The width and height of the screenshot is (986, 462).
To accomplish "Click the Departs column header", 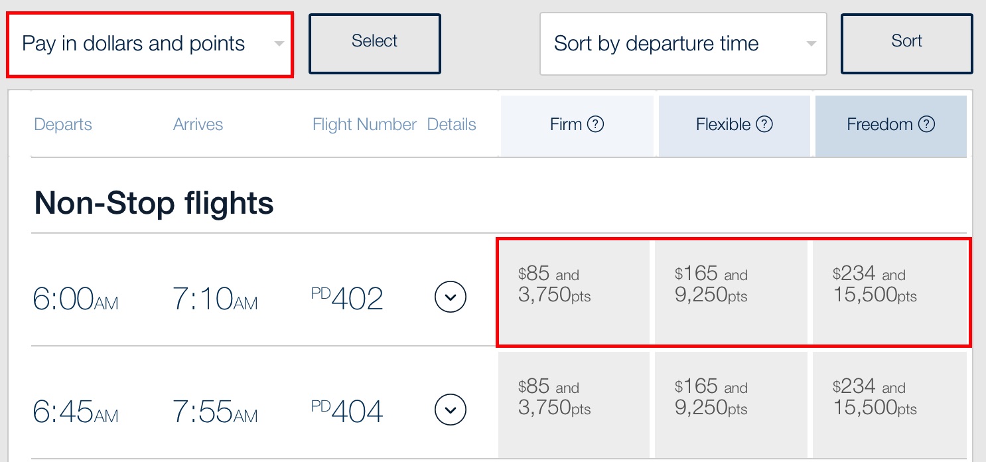I will [x=63, y=125].
